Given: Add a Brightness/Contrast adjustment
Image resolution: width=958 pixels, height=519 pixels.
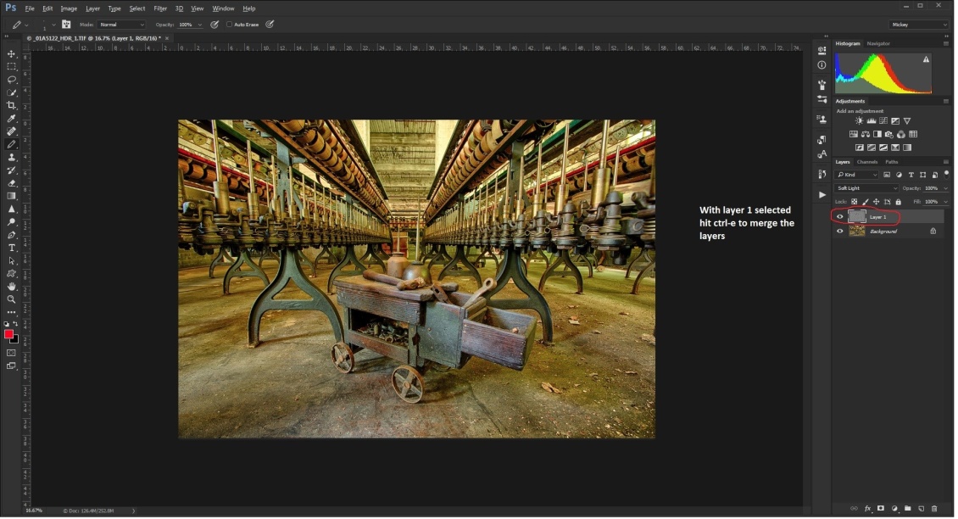Looking at the screenshot, I should tap(859, 121).
